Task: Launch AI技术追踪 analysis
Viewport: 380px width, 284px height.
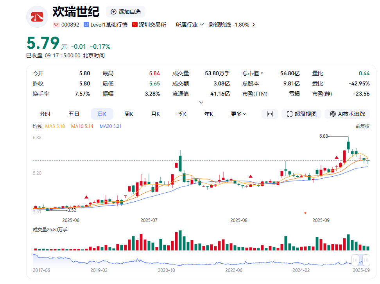Action: (347, 114)
